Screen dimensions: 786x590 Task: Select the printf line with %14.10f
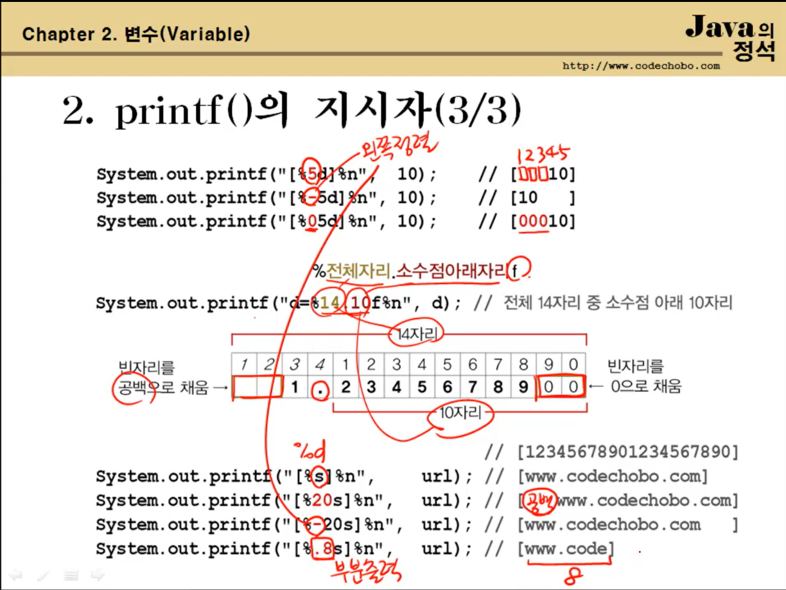(278, 303)
